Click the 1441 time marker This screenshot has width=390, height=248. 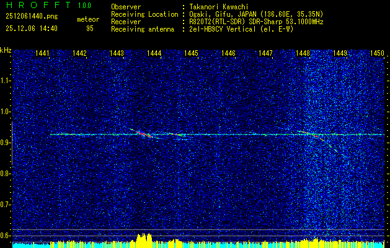coord(43,53)
